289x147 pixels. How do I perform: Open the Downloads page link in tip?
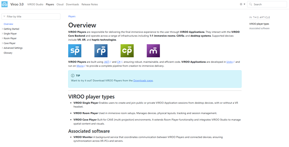pos(143,81)
